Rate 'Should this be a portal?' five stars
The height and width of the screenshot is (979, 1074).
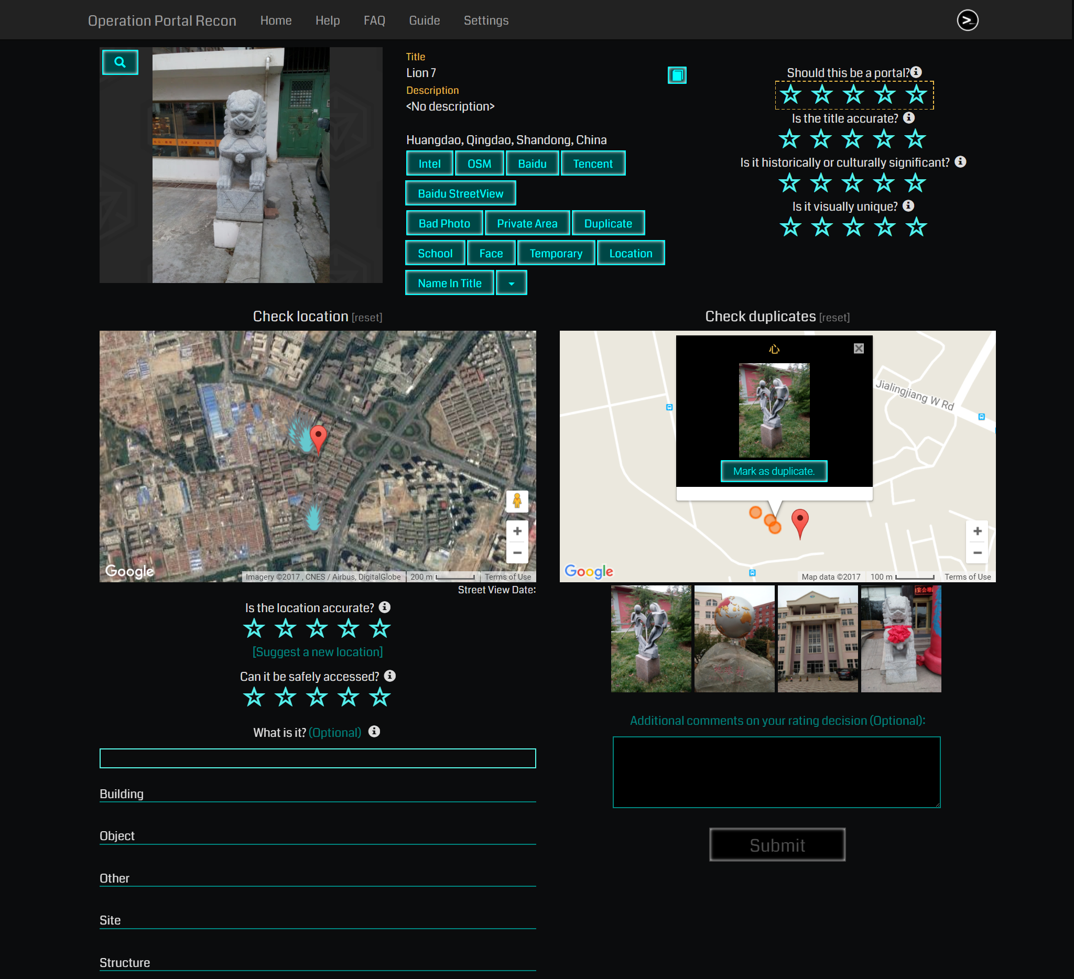pyautogui.click(x=916, y=95)
